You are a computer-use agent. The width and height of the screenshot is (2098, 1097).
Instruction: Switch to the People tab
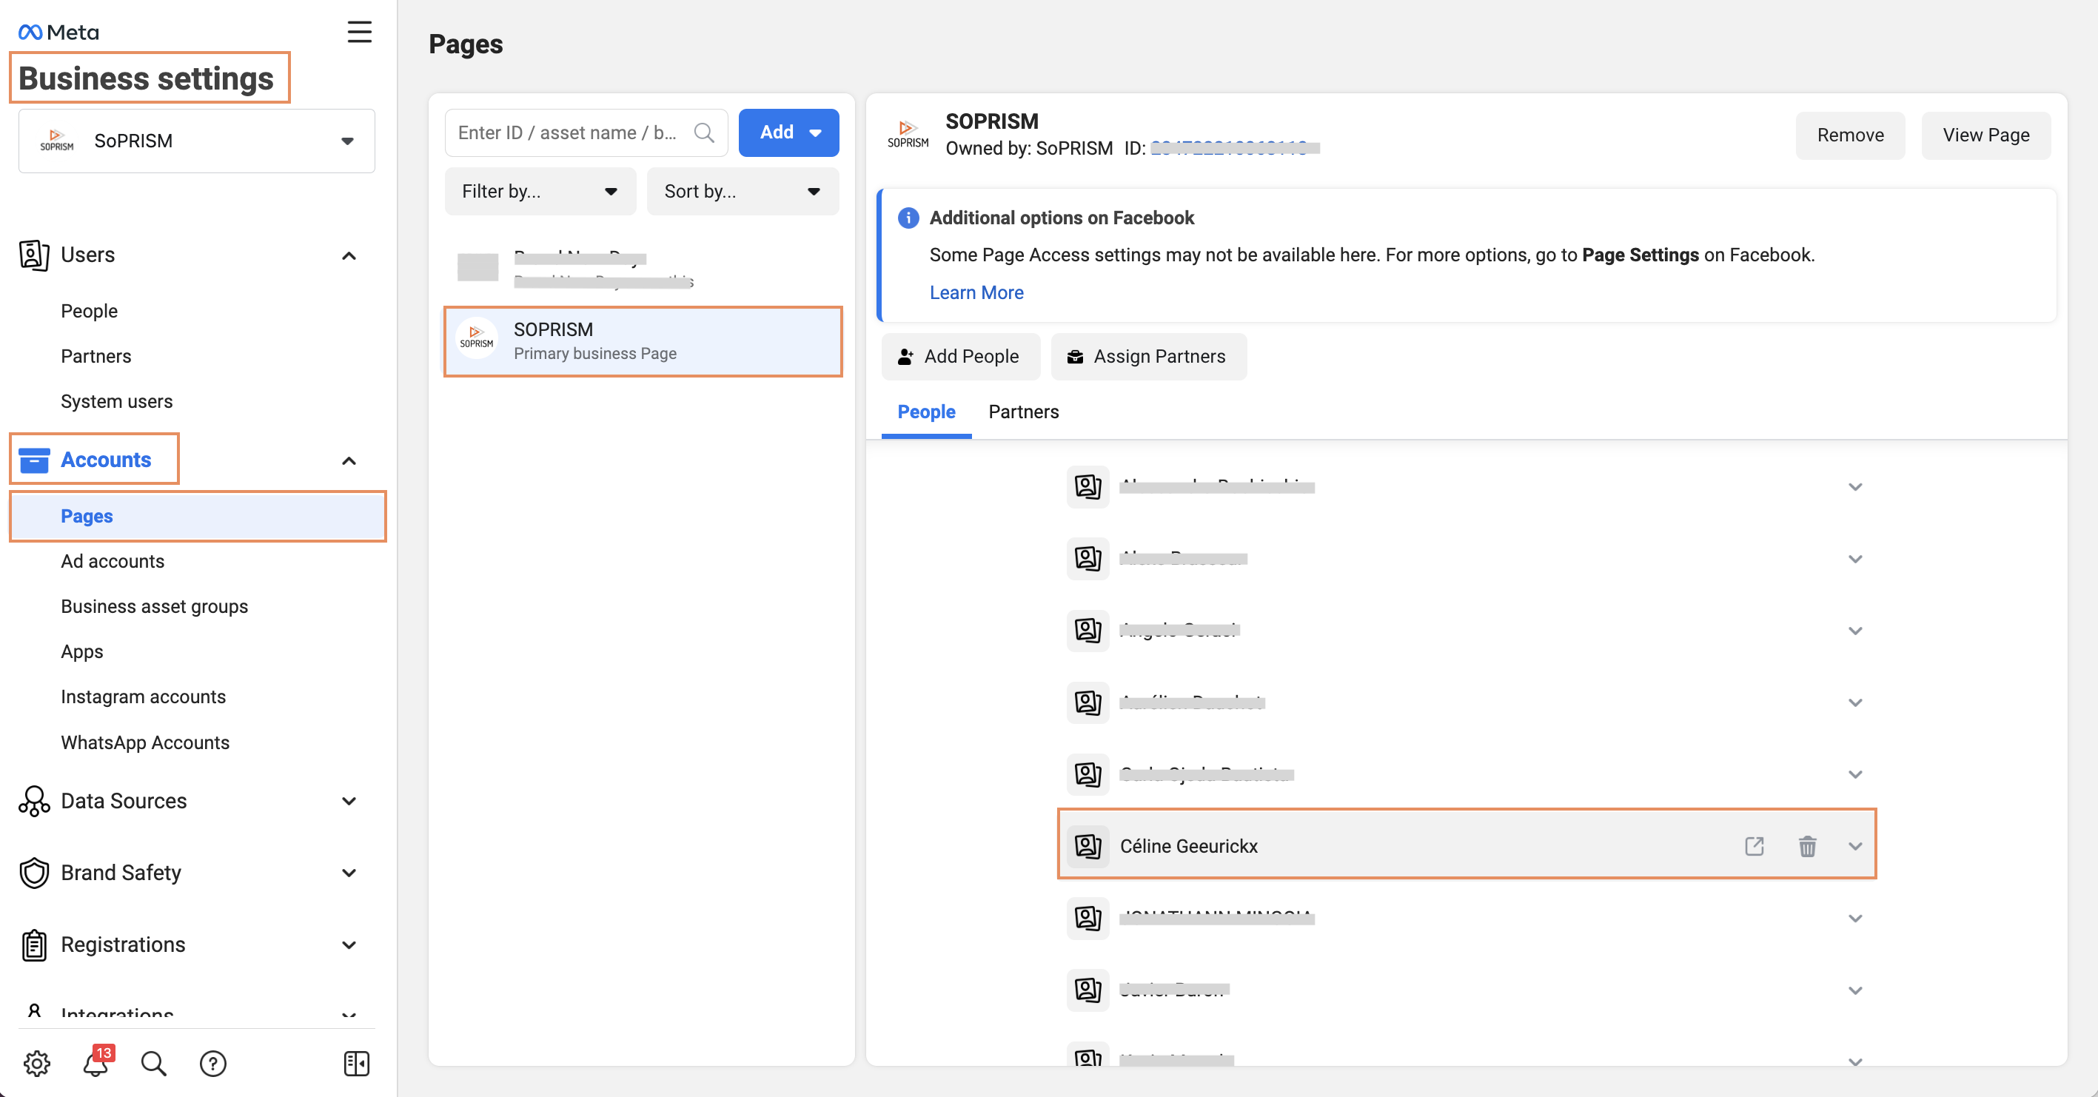coord(926,412)
